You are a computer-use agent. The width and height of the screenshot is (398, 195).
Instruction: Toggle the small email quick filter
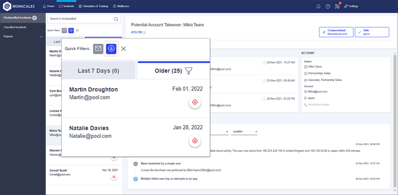point(64,30)
